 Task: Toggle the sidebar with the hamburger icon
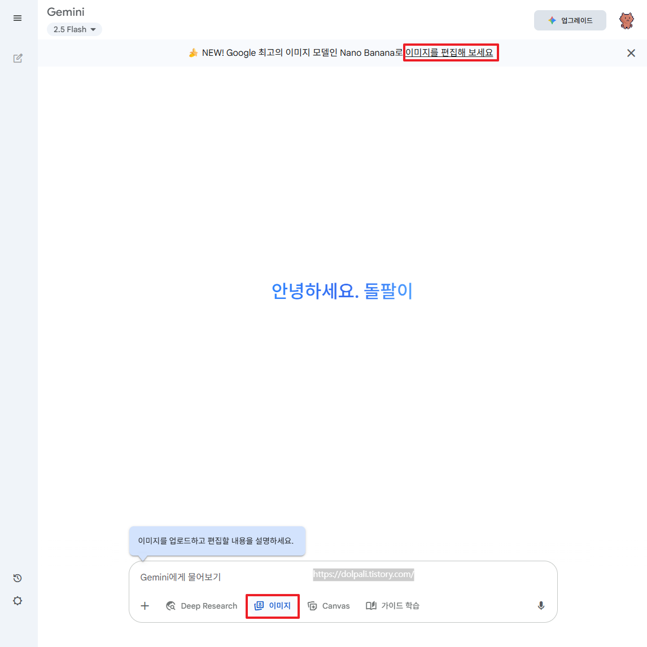[x=18, y=17]
